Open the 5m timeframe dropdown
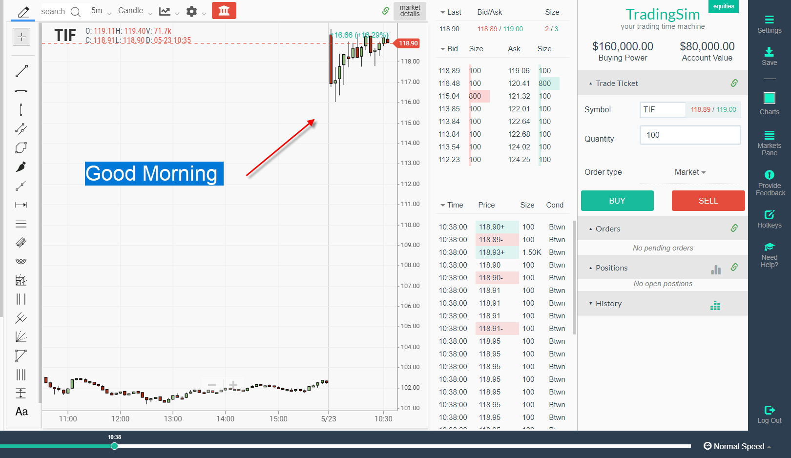The image size is (791, 458). tap(101, 10)
